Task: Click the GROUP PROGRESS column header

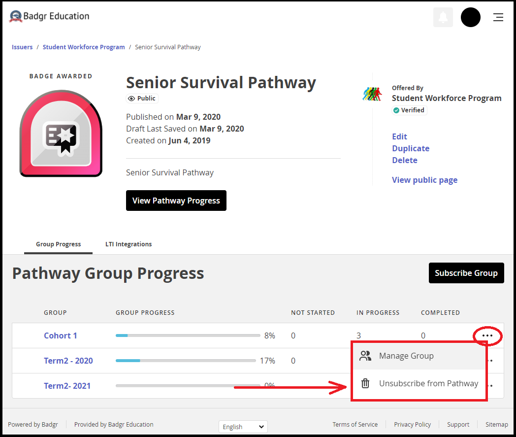Action: click(x=145, y=312)
